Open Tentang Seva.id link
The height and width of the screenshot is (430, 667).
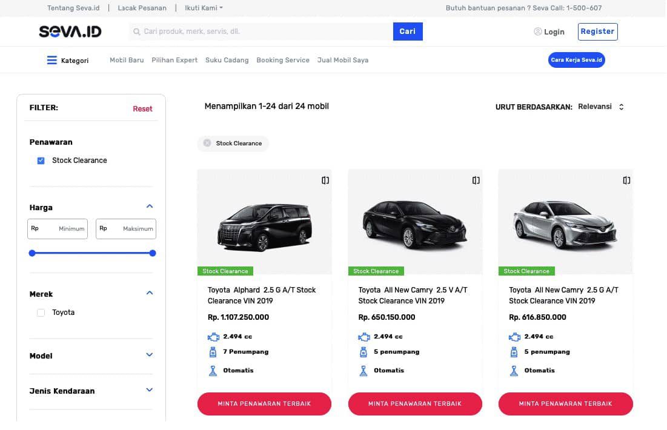click(73, 8)
